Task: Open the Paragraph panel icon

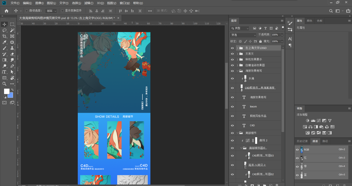Action: tap(290, 45)
